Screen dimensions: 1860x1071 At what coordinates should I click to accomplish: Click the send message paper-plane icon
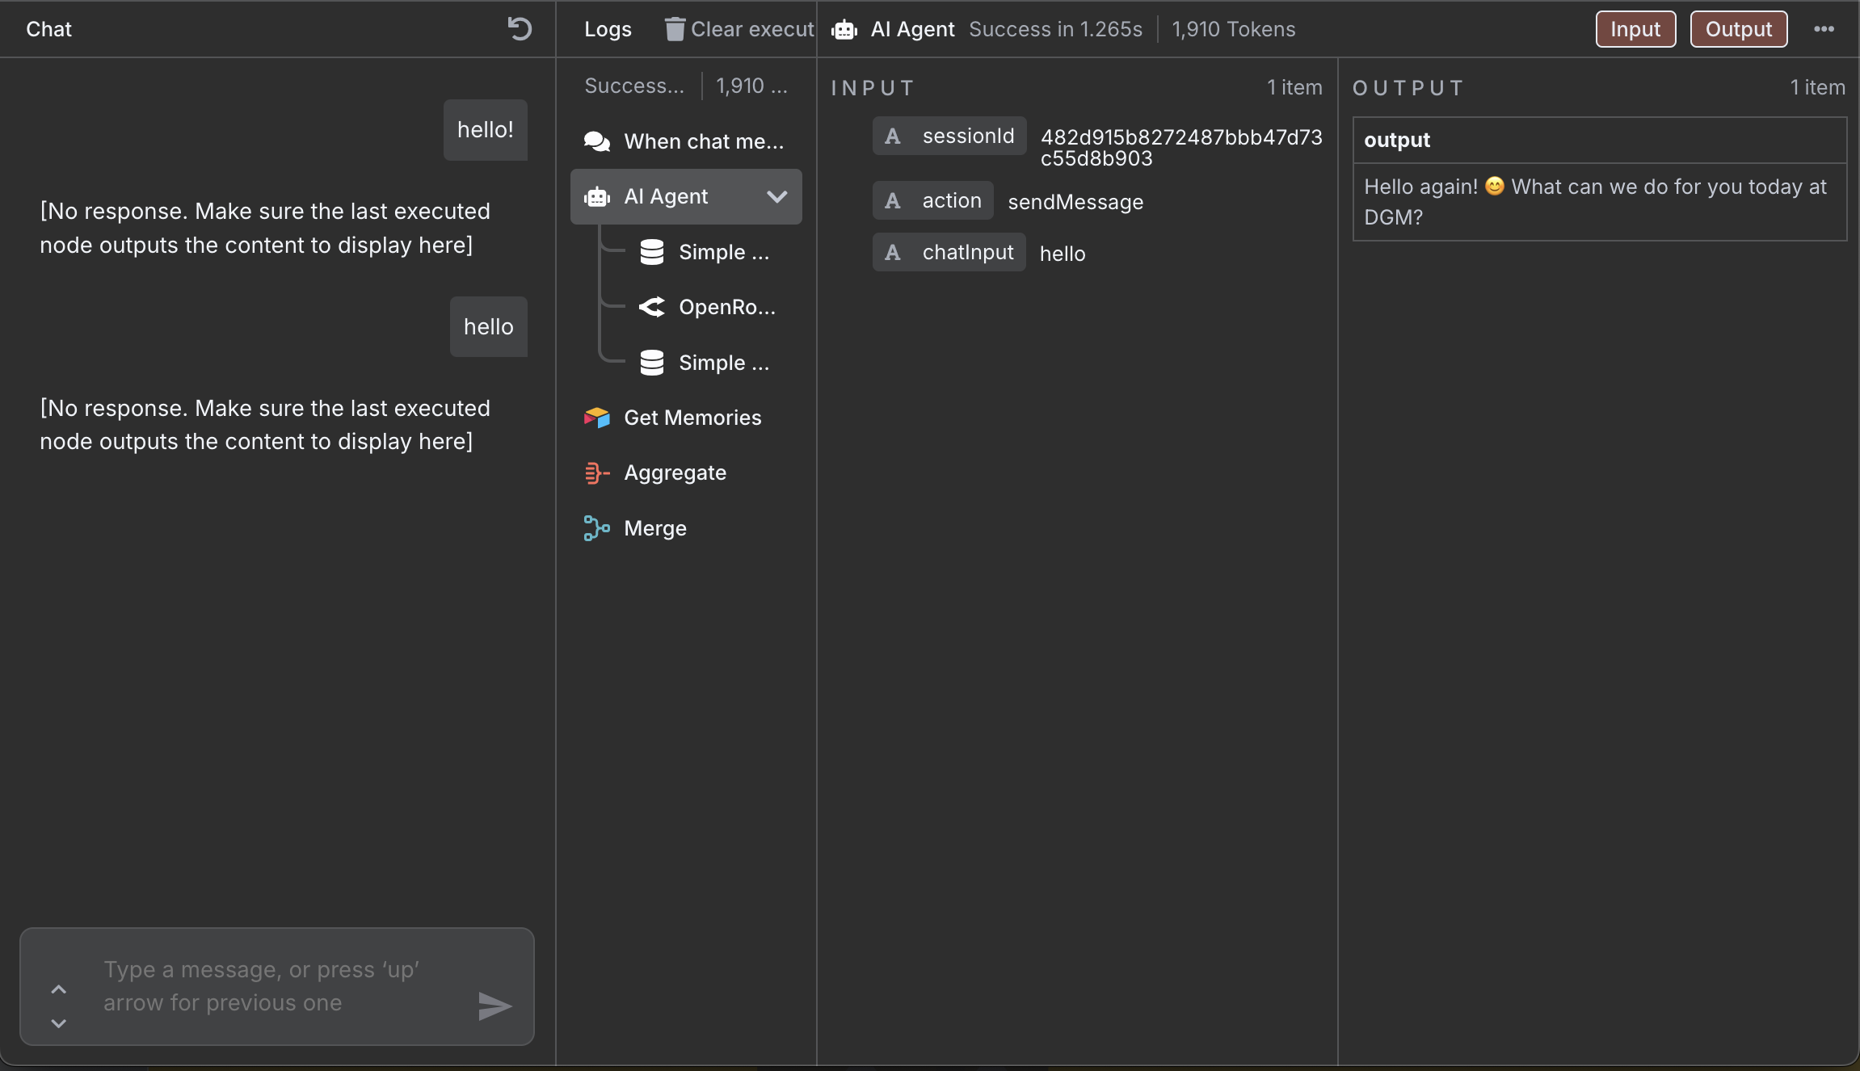click(495, 1006)
